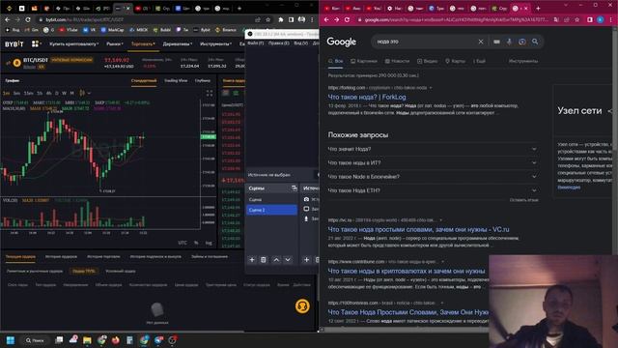Go back in the Bybit browser window
618x348 pixels.
[7, 19]
